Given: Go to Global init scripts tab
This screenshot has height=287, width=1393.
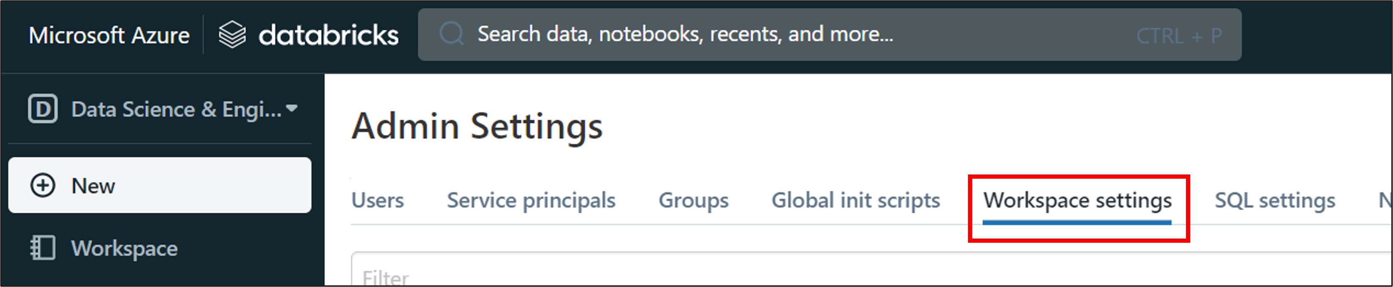Looking at the screenshot, I should coord(856,201).
